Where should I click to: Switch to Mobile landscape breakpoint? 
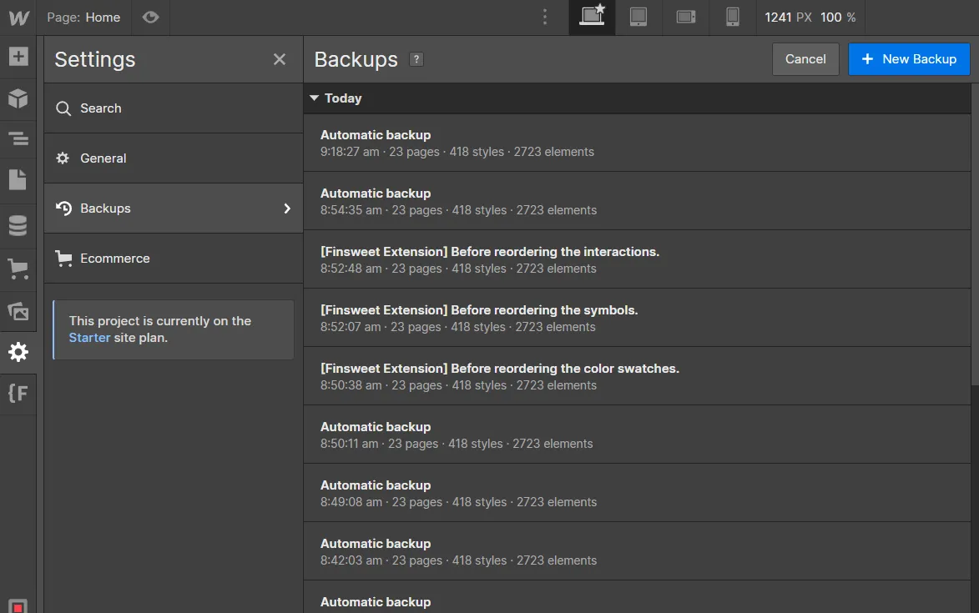[x=685, y=17]
